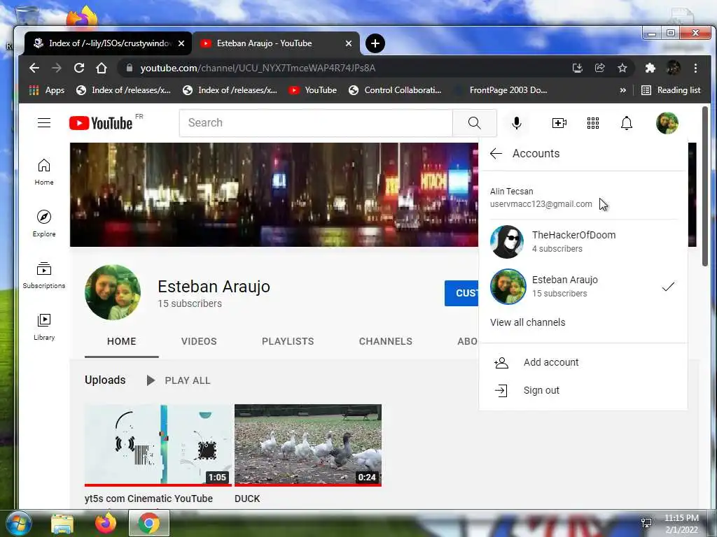
Task: Click the yt5s com Cinematic YouTube title
Action: point(148,499)
